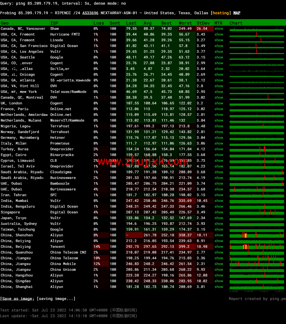The height and width of the screenshot is (324, 286).
Task: Click the Save as image link
Action: tap(17, 299)
